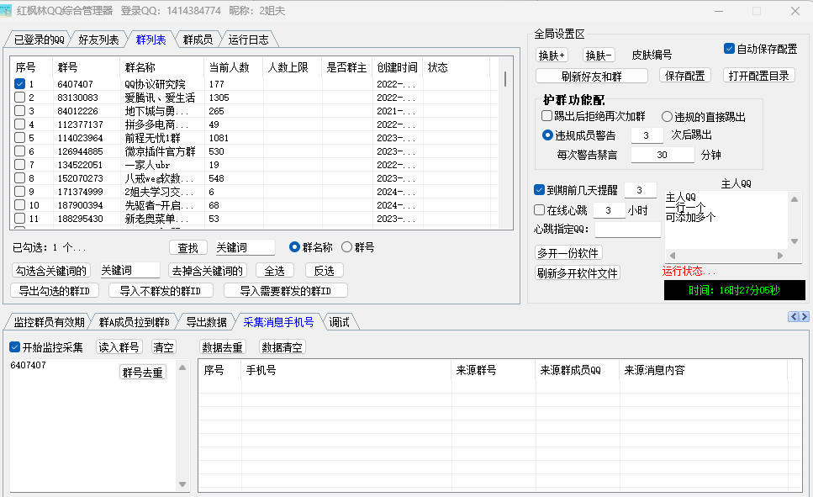Open the 导出数据 tab
The height and width of the screenshot is (497, 813).
click(x=206, y=322)
